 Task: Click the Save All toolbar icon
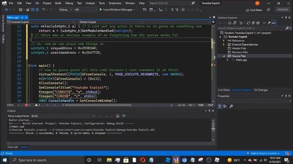(x=37, y=10)
